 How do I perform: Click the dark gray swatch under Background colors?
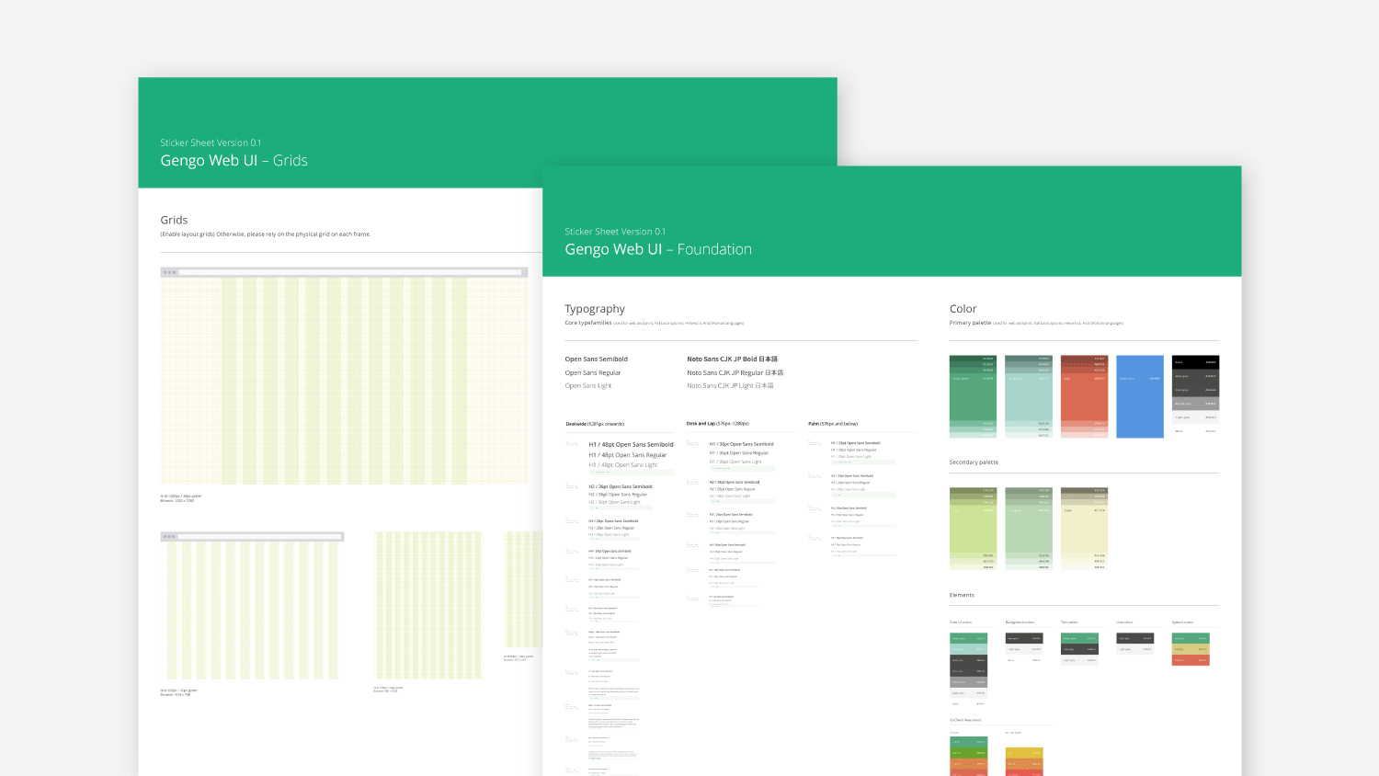1024,638
